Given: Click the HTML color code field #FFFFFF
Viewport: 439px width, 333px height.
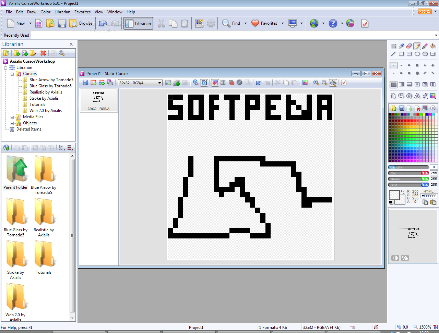Looking at the screenshot, I should [x=429, y=196].
